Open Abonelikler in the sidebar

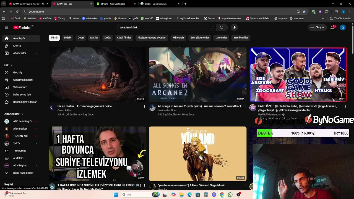click(21, 53)
